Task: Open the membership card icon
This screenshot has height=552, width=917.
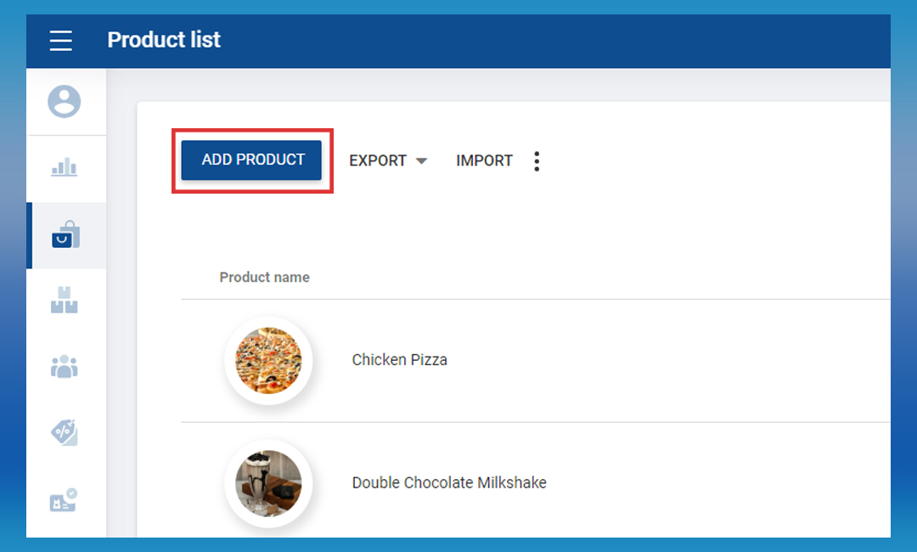Action: (x=65, y=498)
